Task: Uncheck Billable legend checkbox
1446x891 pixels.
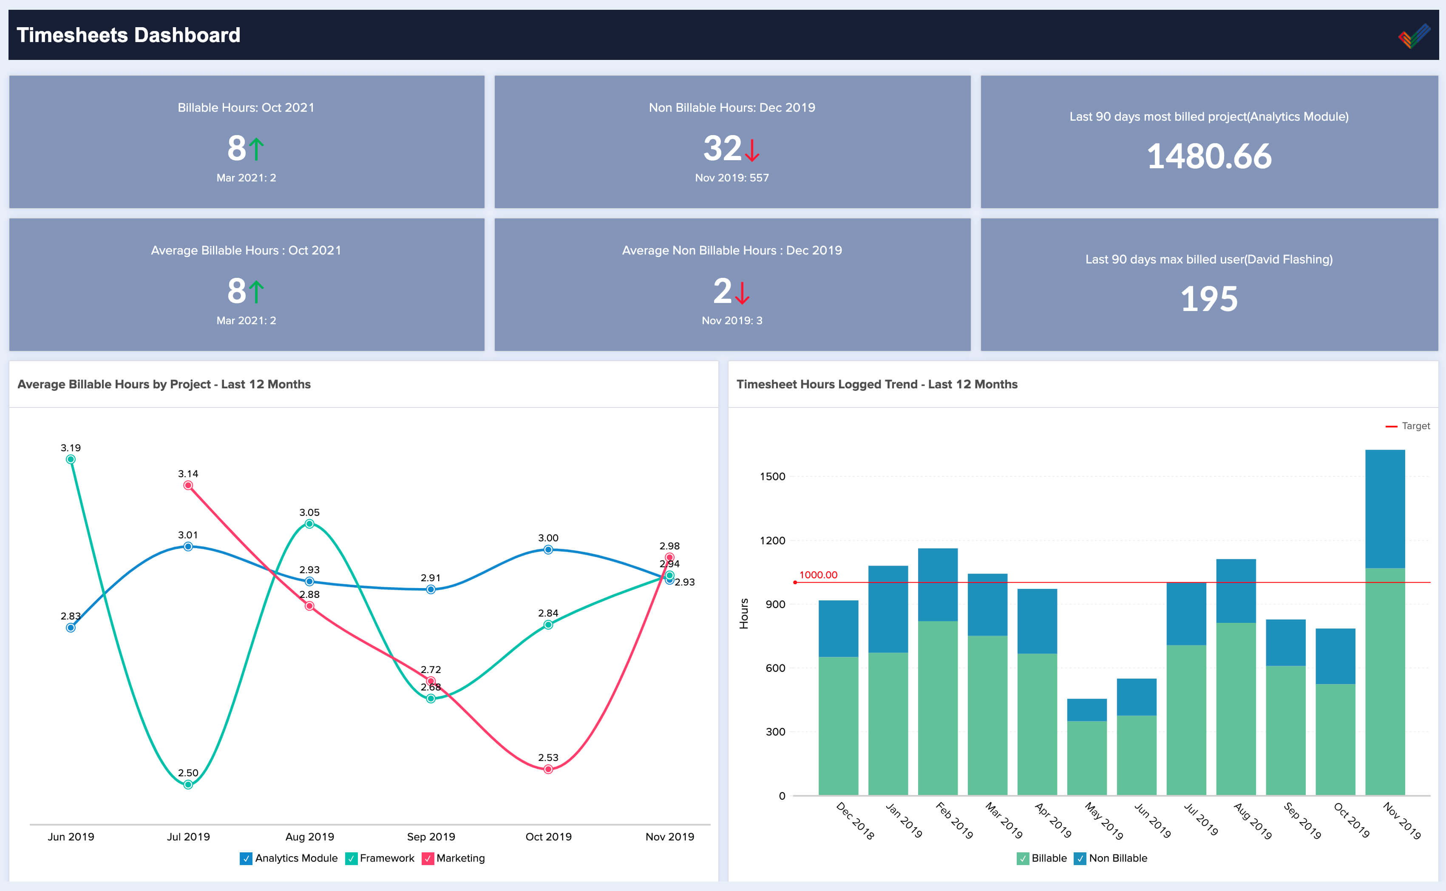Action: click(1023, 859)
